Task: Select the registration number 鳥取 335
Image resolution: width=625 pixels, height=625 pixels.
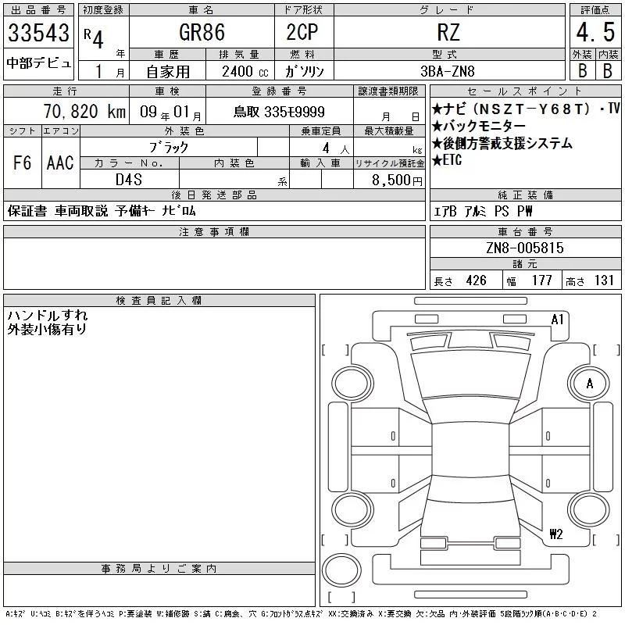Action: [x=279, y=112]
